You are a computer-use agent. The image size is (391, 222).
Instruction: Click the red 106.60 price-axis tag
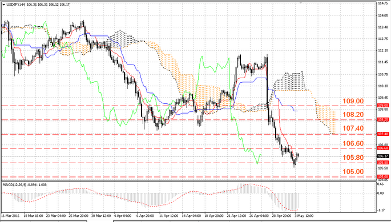[x=383, y=148]
